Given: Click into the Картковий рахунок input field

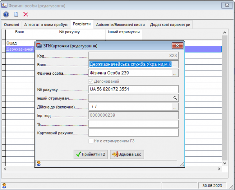Looking at the screenshot, I should (x=133, y=133).
